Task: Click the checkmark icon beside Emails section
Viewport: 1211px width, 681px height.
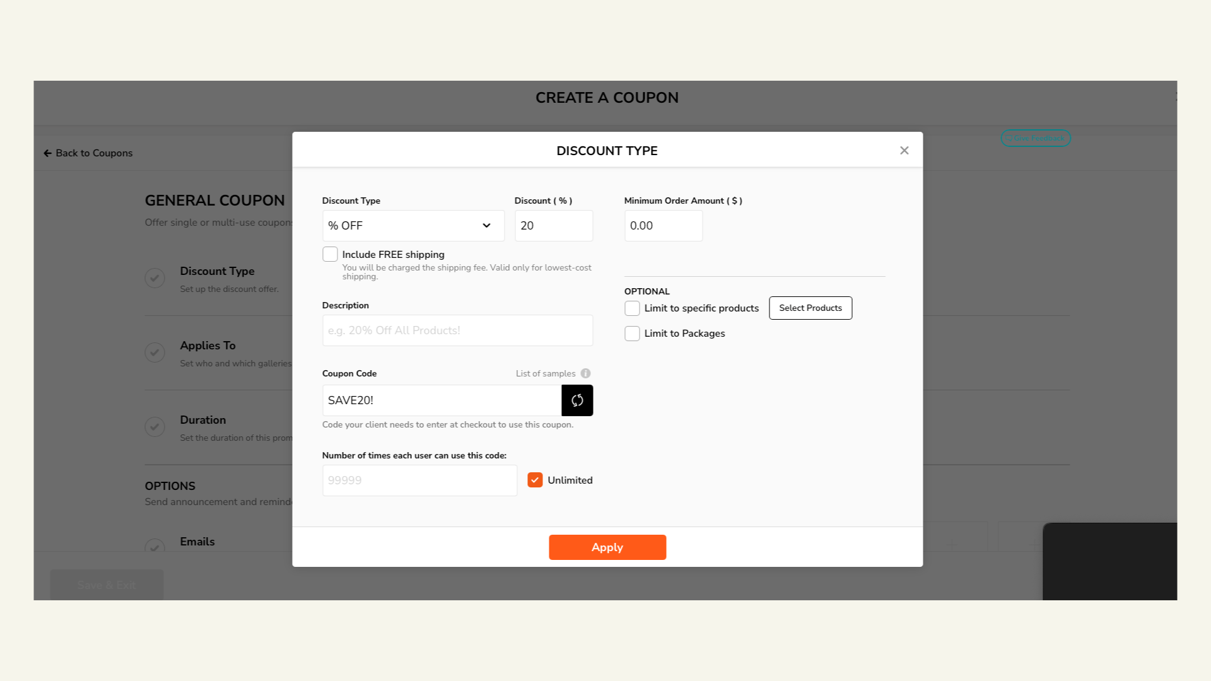Action: click(155, 547)
